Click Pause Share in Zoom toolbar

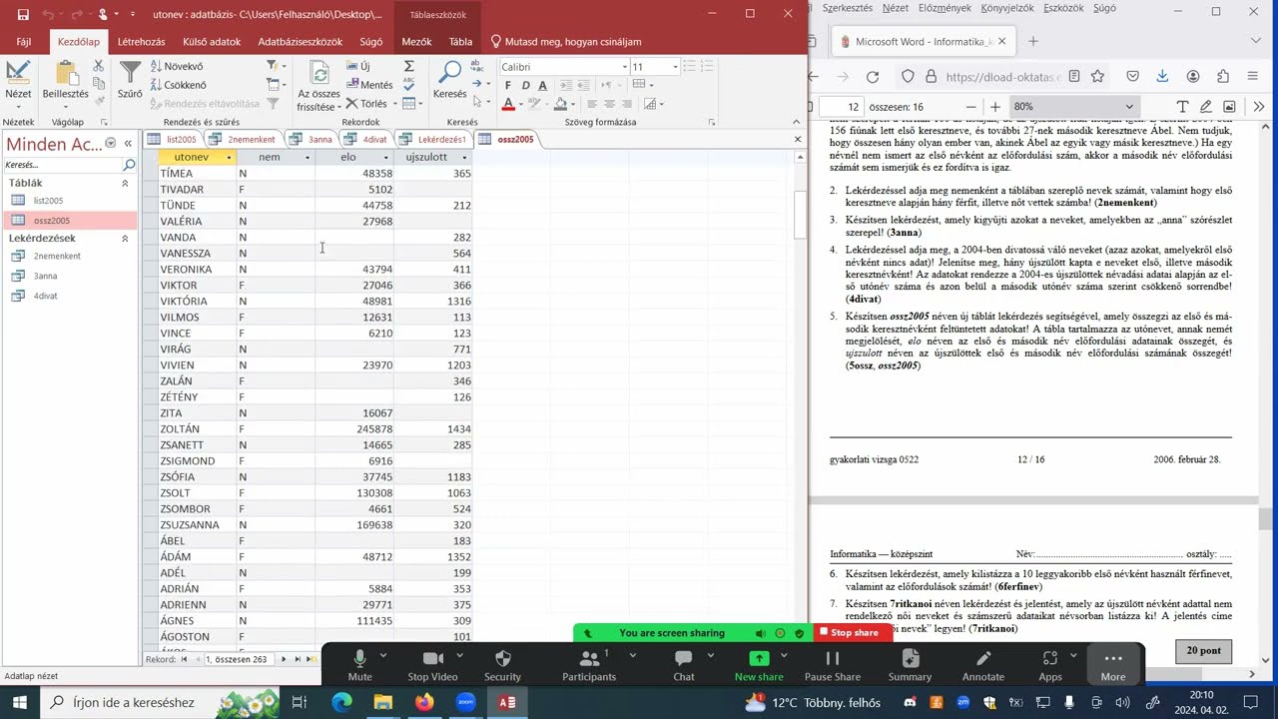(x=833, y=665)
